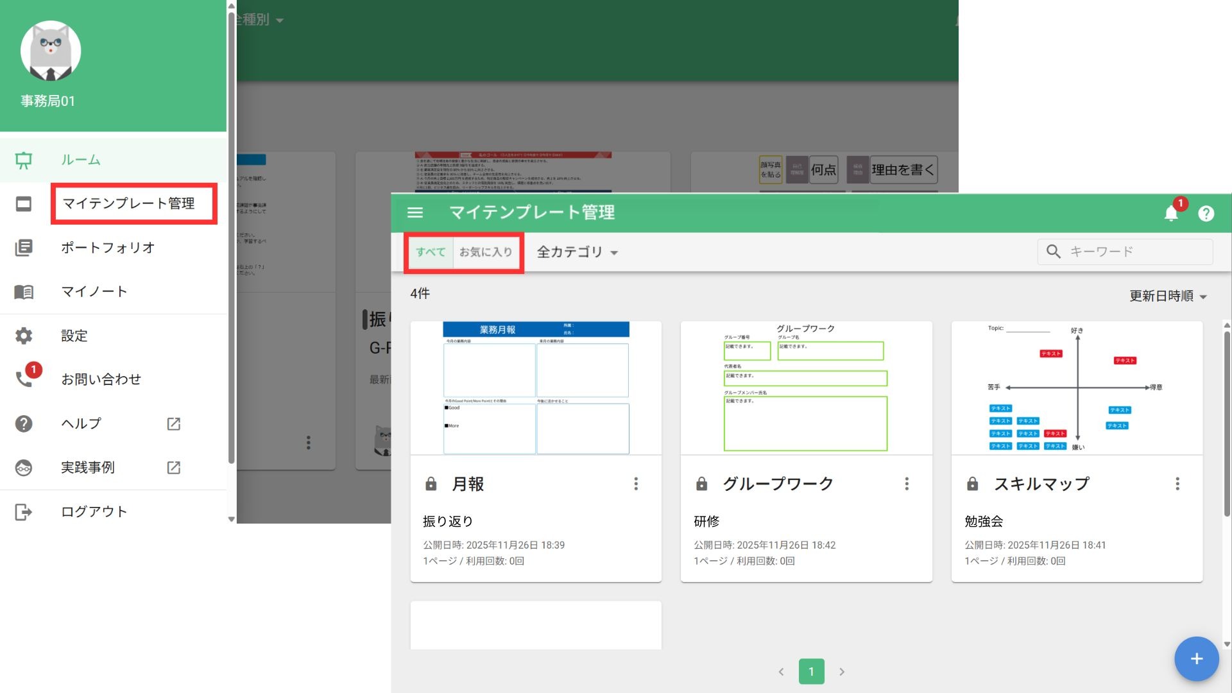
Task: Click ログアウト in the sidebar
Action: pyautogui.click(x=94, y=511)
